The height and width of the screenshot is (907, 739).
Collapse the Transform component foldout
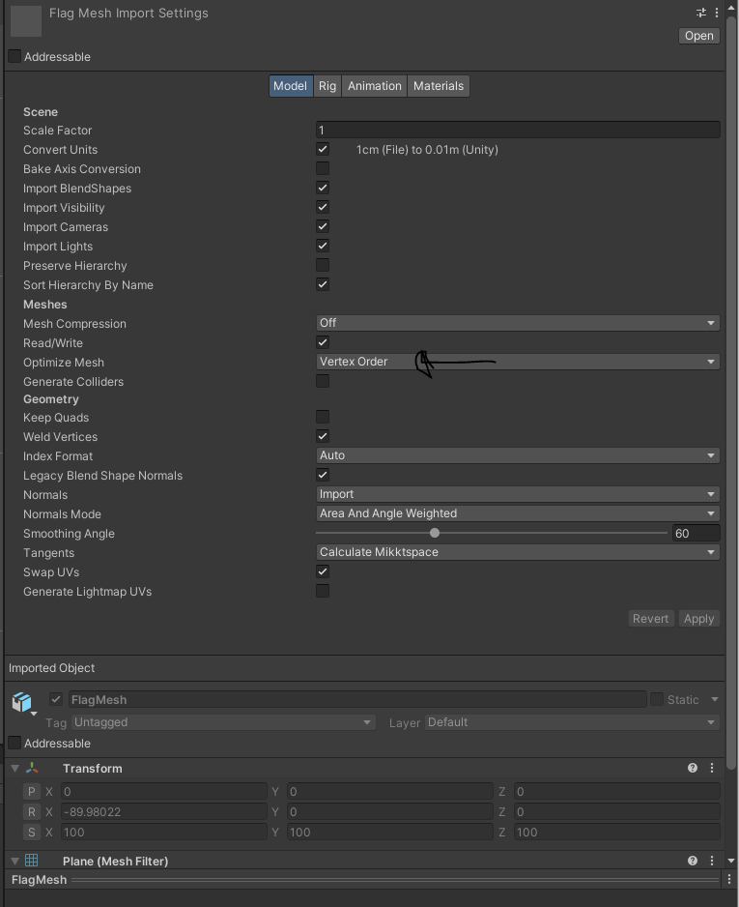click(x=14, y=769)
